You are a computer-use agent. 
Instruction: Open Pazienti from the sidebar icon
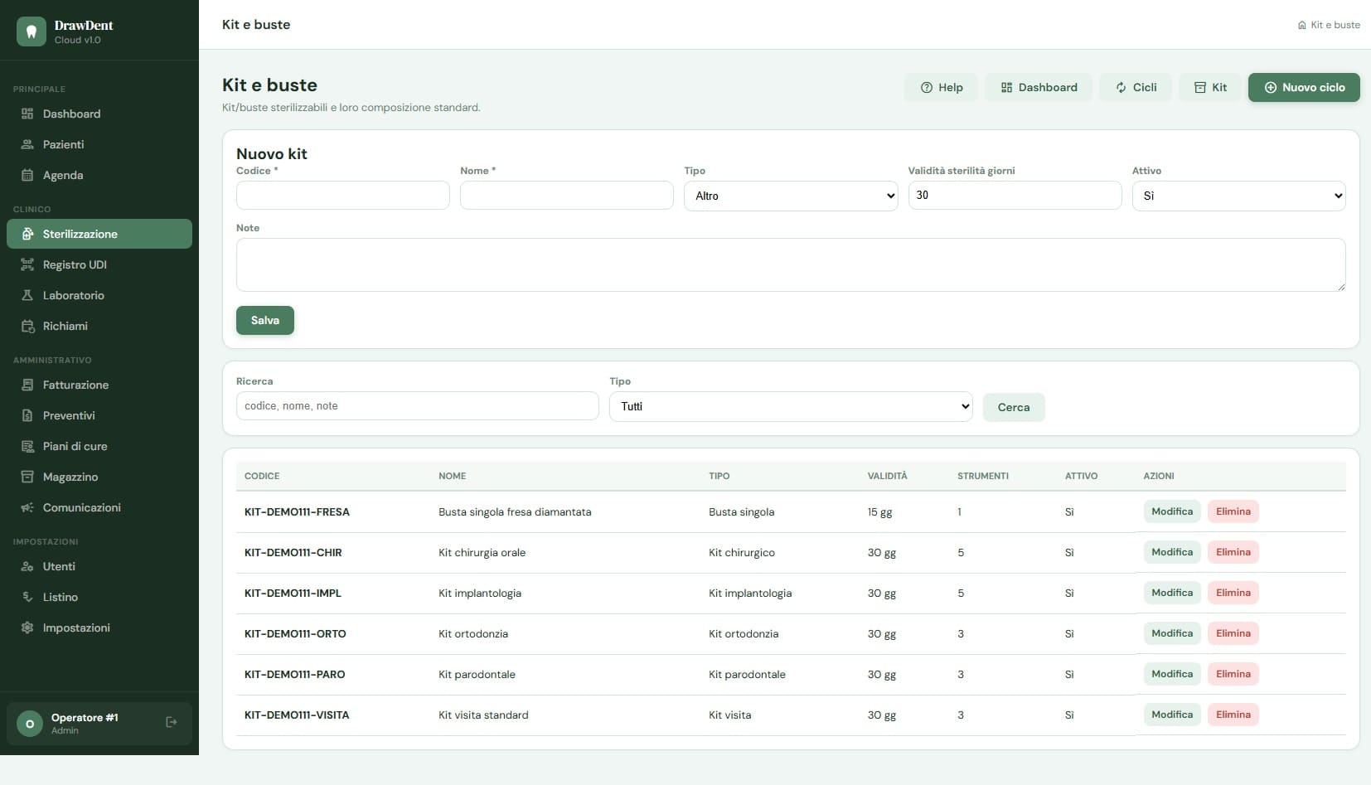pos(27,144)
